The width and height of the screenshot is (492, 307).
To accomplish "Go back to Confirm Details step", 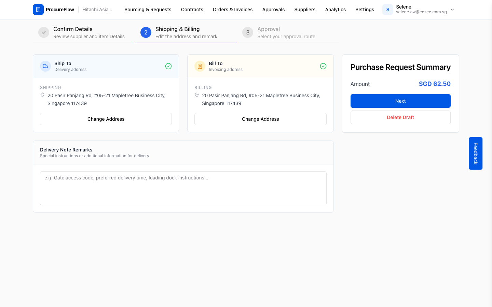I will (x=84, y=33).
